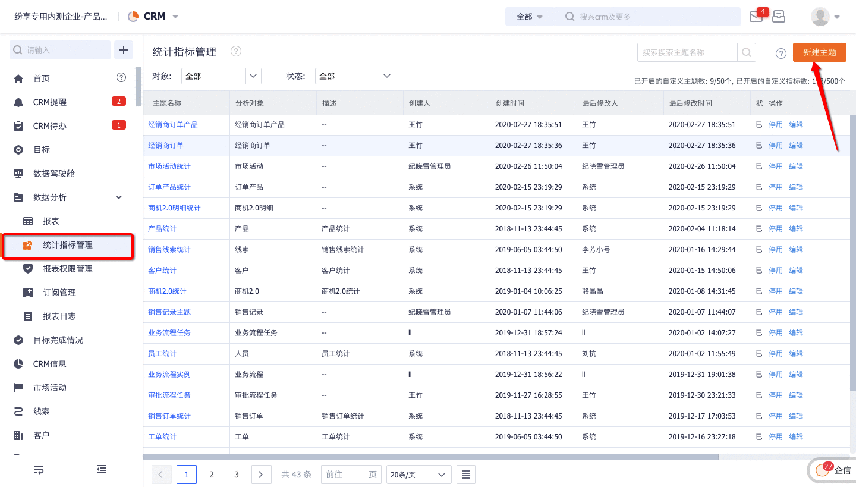The image size is (856, 487).
Task: Open the CRM app switcher dropdown arrow
Action: (x=175, y=17)
